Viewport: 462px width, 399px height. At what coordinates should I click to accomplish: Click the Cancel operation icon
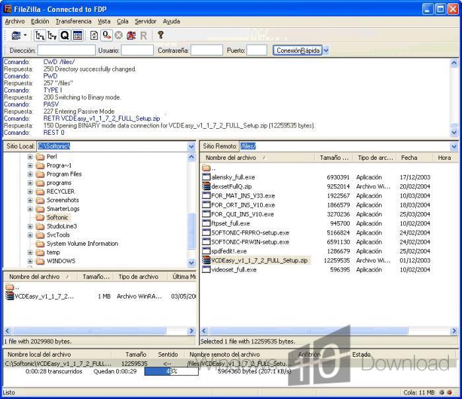(118, 36)
